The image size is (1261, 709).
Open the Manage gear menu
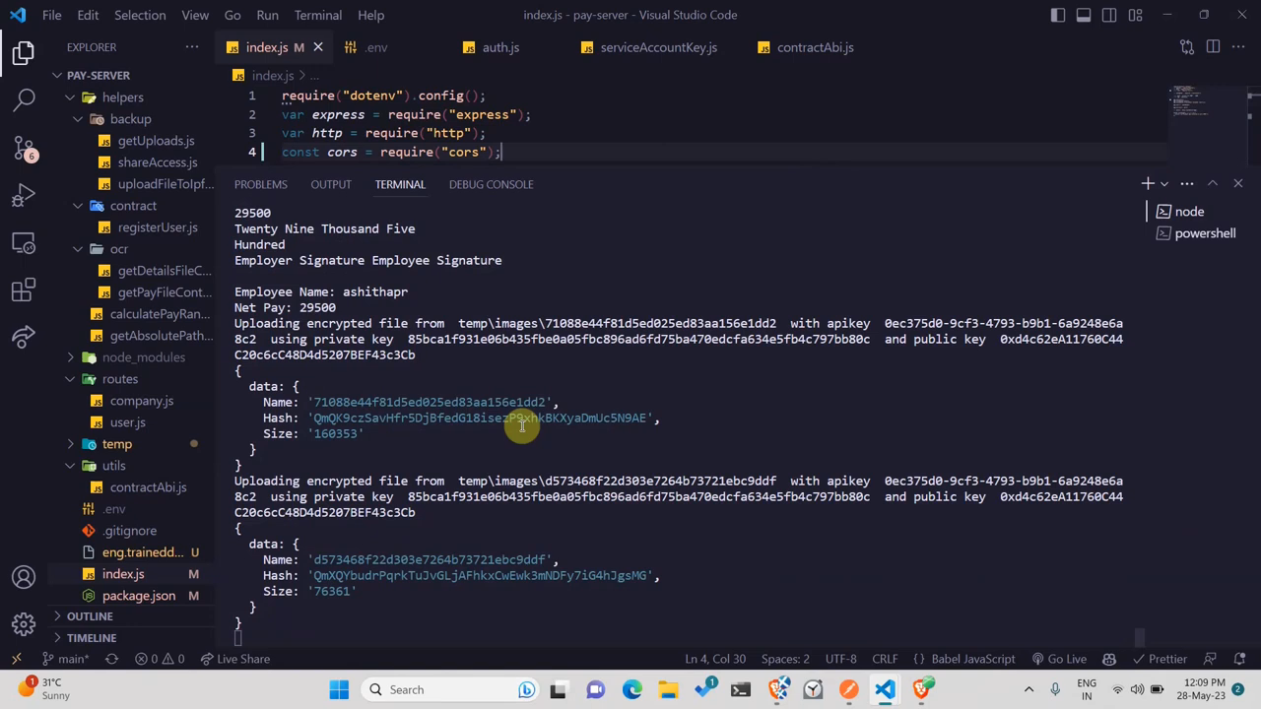(24, 624)
